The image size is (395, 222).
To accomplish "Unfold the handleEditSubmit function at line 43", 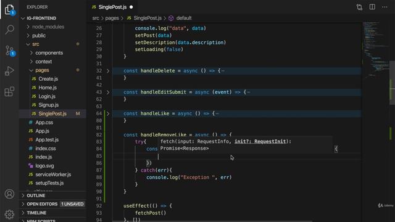I will tap(108, 92).
